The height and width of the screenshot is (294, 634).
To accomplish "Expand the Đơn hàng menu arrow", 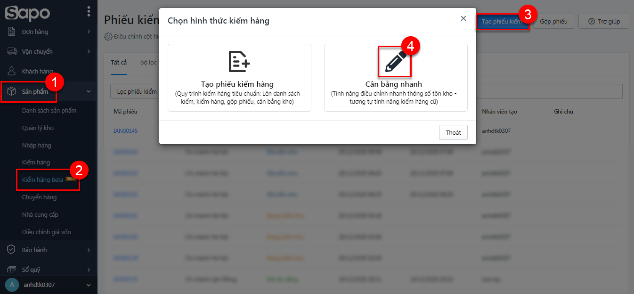I will click(x=89, y=32).
